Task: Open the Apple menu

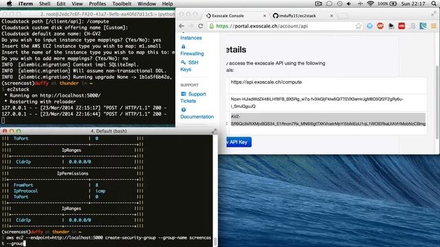Action: point(9,3)
